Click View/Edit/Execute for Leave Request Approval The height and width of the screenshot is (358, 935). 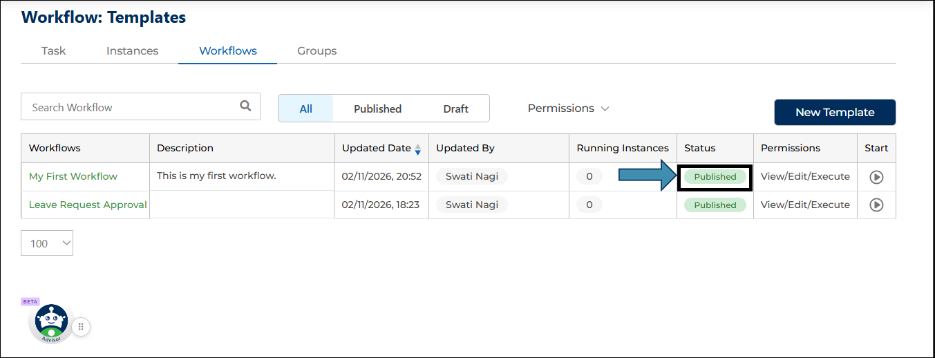pos(805,205)
